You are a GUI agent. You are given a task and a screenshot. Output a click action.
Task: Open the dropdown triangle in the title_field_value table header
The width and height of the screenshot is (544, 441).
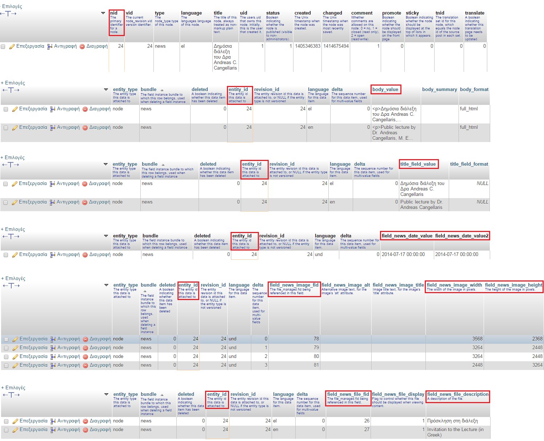coord(106,164)
